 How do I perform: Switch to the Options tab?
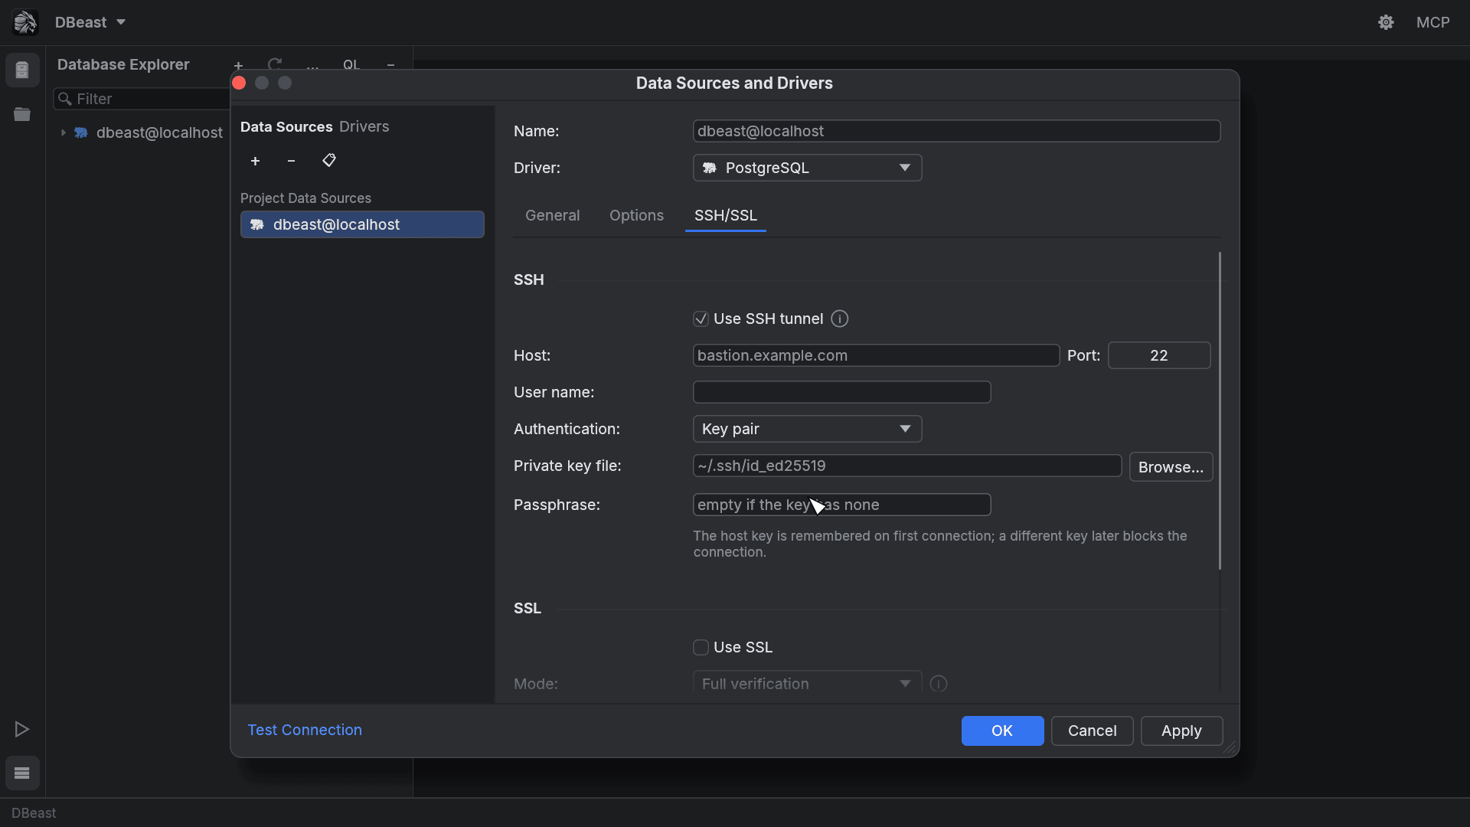[636, 215]
